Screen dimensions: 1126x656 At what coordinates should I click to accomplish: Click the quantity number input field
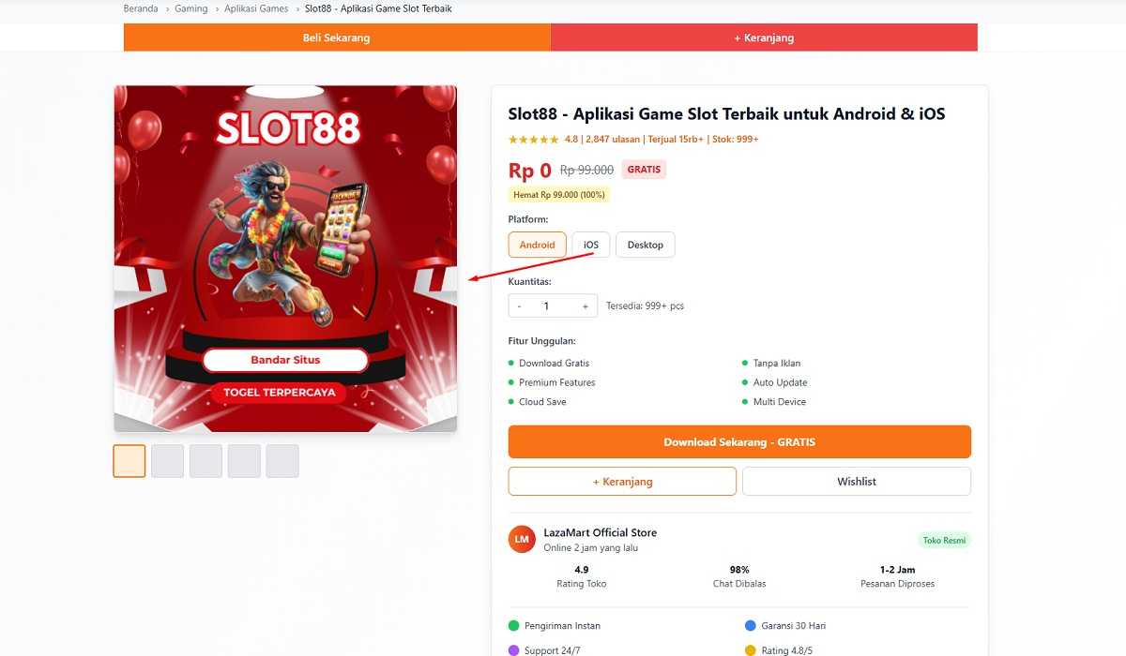click(x=547, y=306)
